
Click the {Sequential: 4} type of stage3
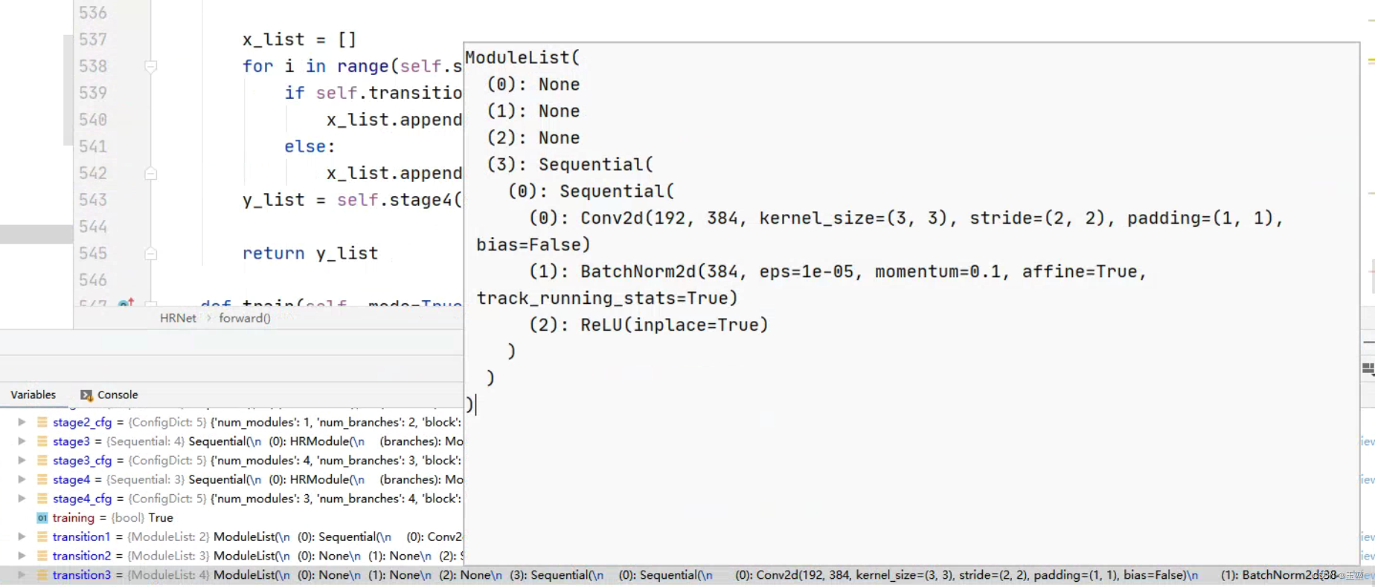(146, 441)
